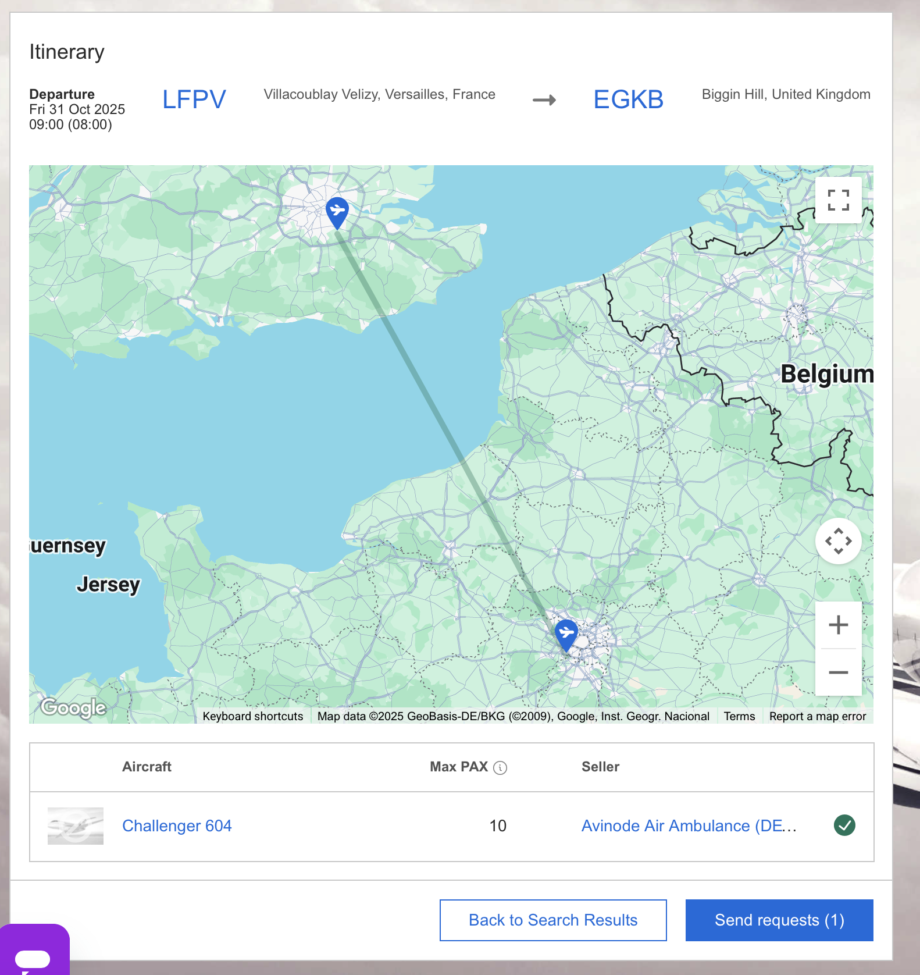Click the Villacoublay airport map pin
920x975 pixels.
[566, 634]
